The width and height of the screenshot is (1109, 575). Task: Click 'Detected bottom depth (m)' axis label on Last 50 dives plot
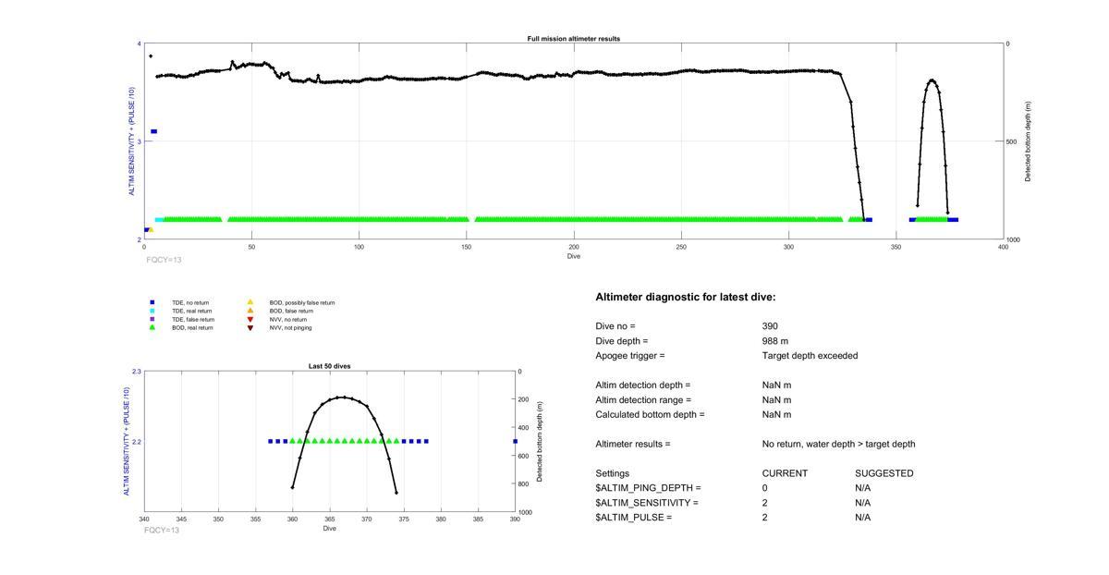pyautogui.click(x=539, y=442)
